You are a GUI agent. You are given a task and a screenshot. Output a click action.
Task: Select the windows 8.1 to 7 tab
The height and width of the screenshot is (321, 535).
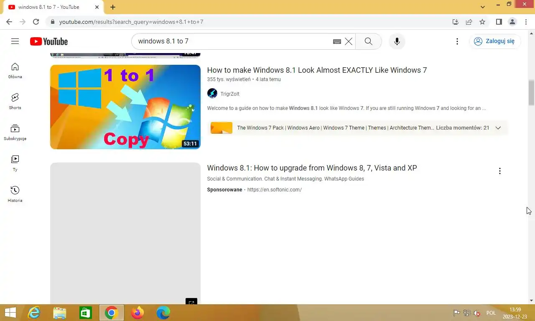tap(53, 7)
